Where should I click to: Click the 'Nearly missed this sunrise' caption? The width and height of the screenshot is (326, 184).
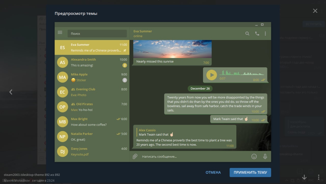click(155, 61)
